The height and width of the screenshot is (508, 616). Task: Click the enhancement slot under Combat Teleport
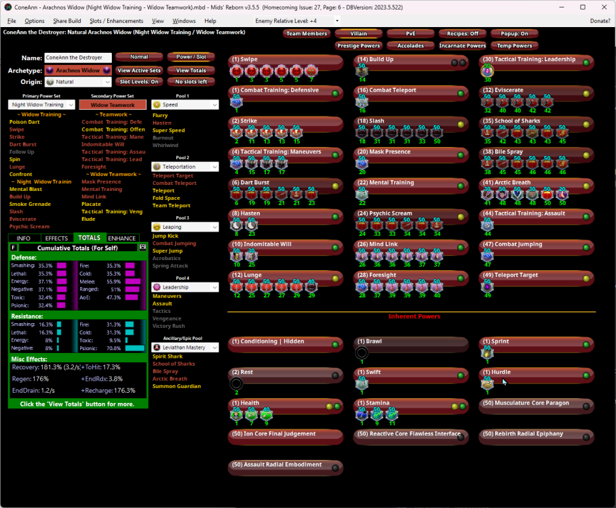pos(362,102)
